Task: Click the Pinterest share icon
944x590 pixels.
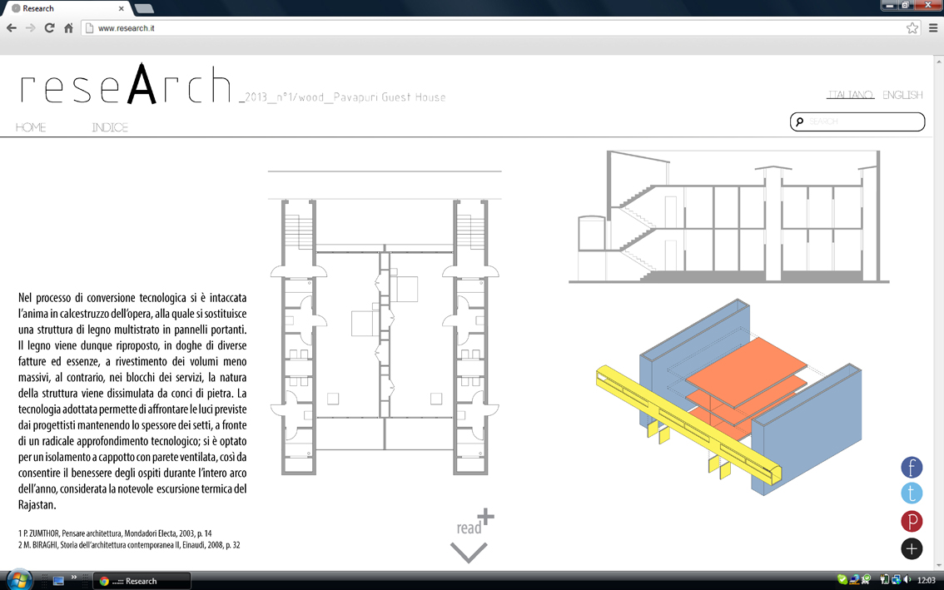Action: (912, 521)
